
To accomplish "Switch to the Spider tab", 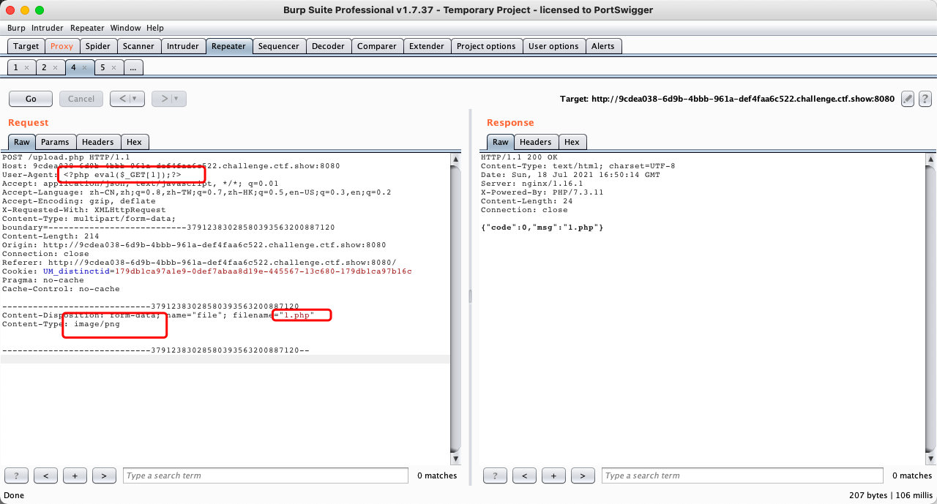I will pos(98,46).
